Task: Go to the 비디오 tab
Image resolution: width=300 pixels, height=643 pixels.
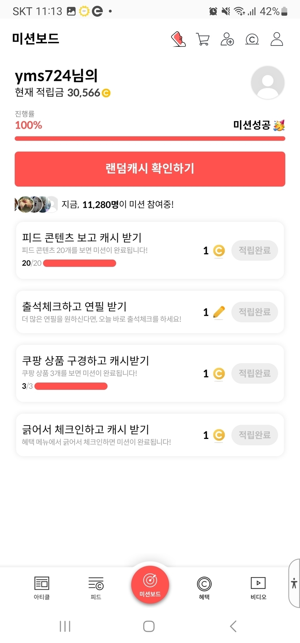Action: [258, 588]
